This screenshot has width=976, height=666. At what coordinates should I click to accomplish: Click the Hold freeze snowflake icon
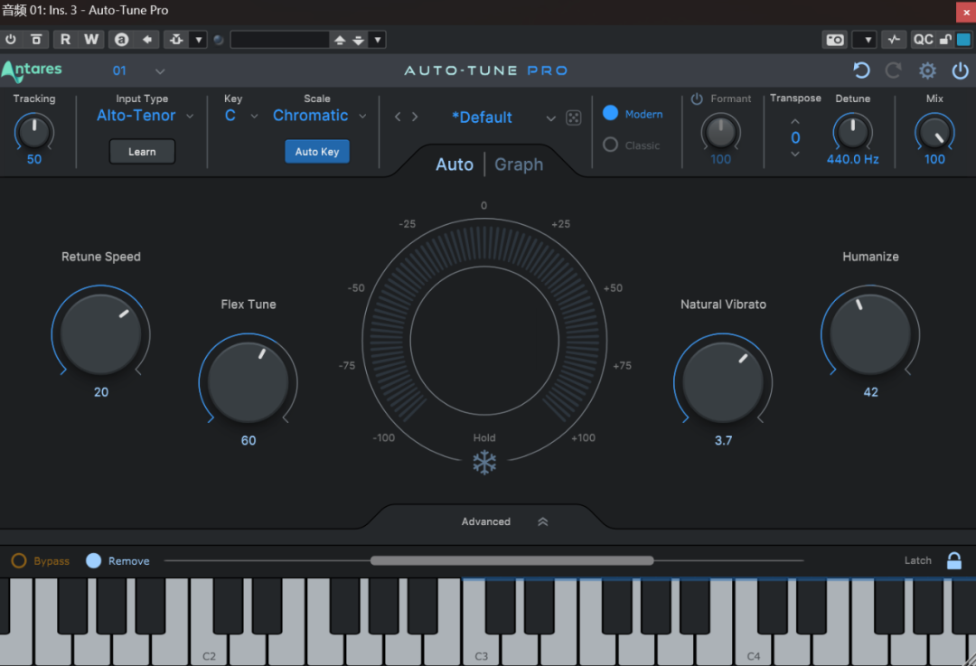pyautogui.click(x=484, y=463)
